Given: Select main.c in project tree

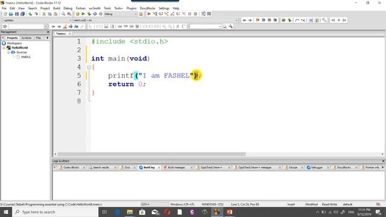Looking at the screenshot, I should (x=25, y=57).
